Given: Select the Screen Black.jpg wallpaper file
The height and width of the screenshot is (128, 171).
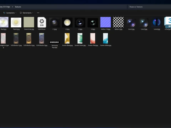Looking at the screenshot, I should click(x=67, y=39).
